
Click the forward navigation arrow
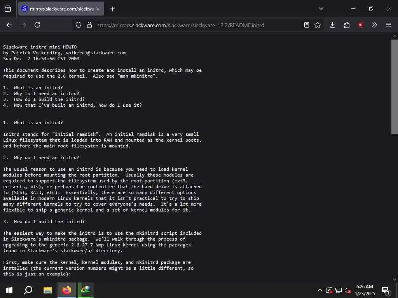[23, 25]
